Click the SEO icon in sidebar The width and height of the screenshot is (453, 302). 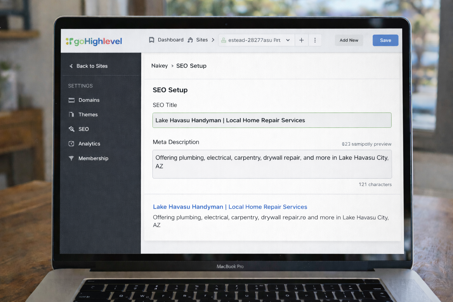click(x=71, y=129)
